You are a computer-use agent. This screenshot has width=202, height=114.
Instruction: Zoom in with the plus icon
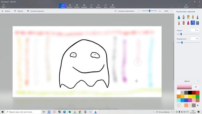[160, 11]
